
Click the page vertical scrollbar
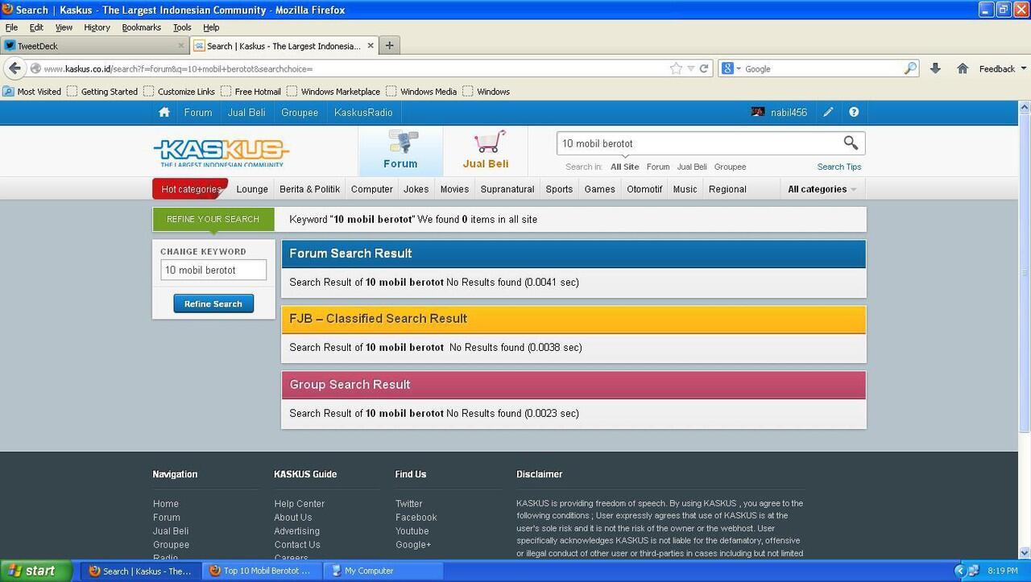pyautogui.click(x=1025, y=274)
